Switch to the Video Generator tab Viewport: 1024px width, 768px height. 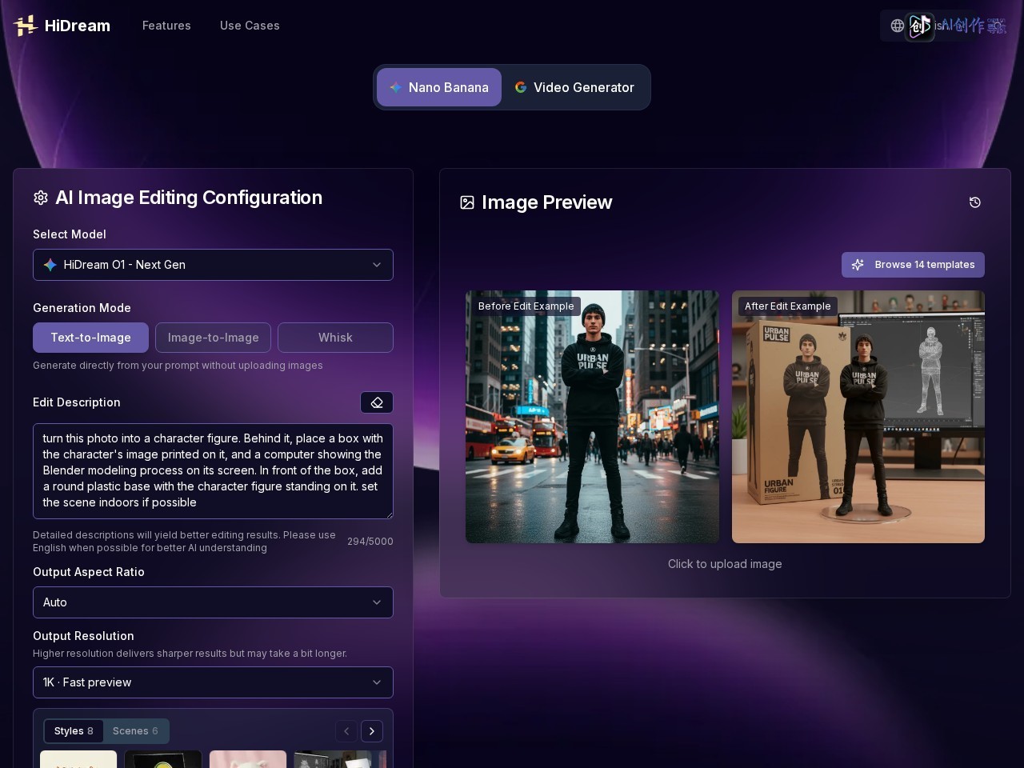(574, 87)
